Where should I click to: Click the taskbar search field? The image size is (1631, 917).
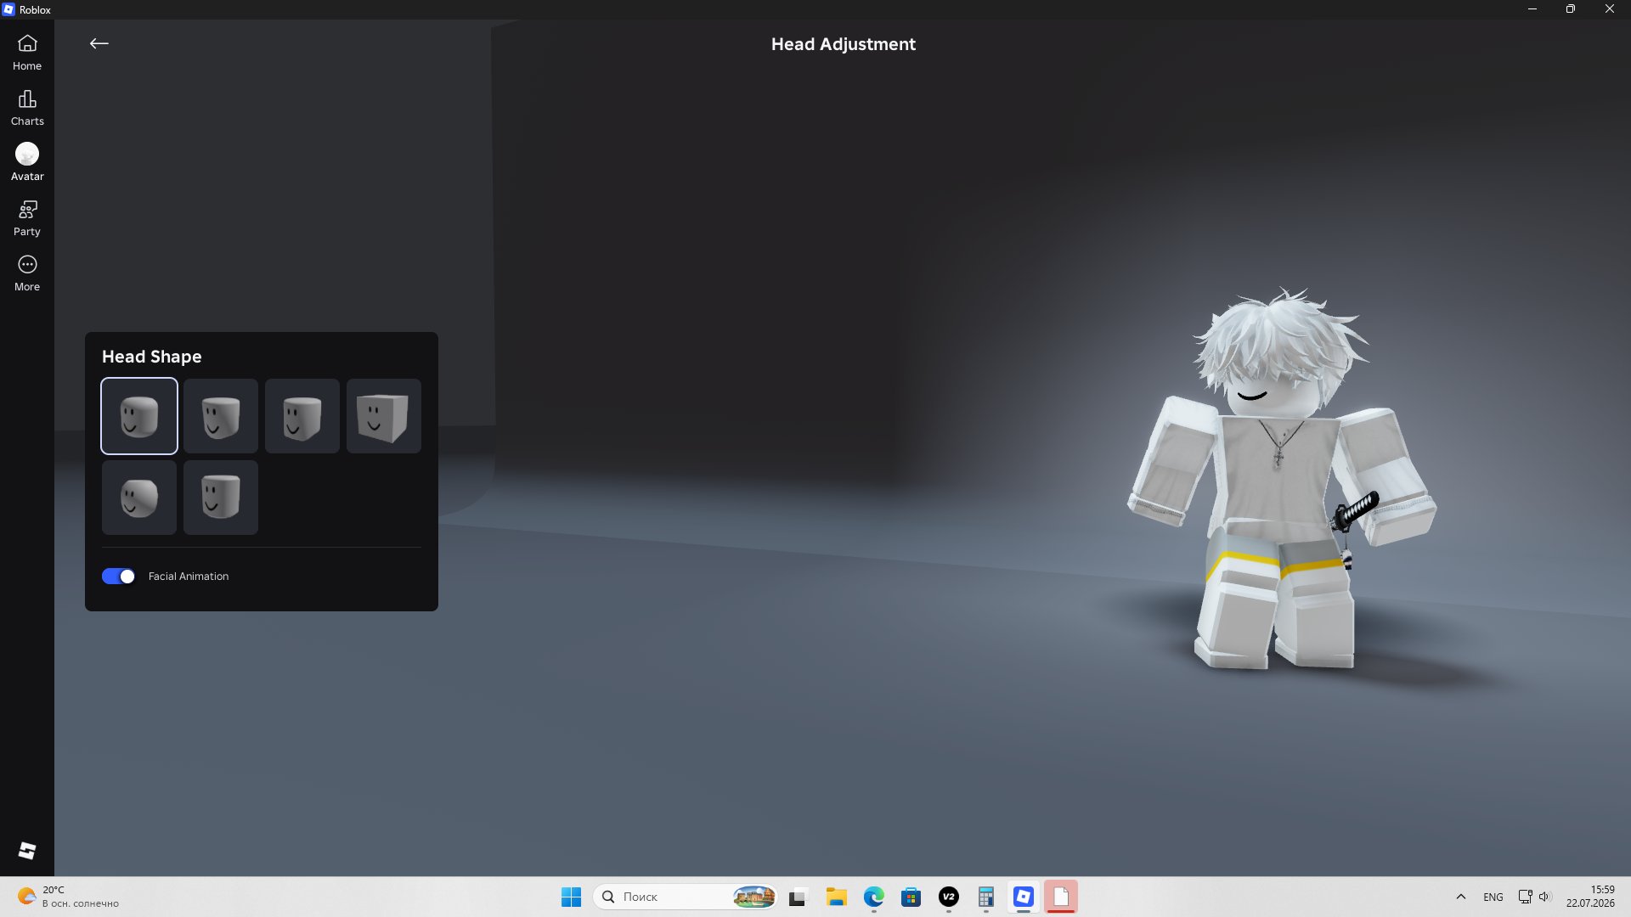[x=685, y=897]
